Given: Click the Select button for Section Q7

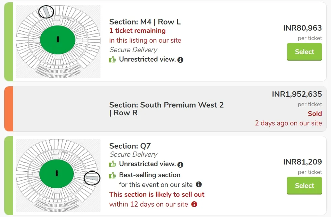Looking at the screenshot, I should point(304,186).
